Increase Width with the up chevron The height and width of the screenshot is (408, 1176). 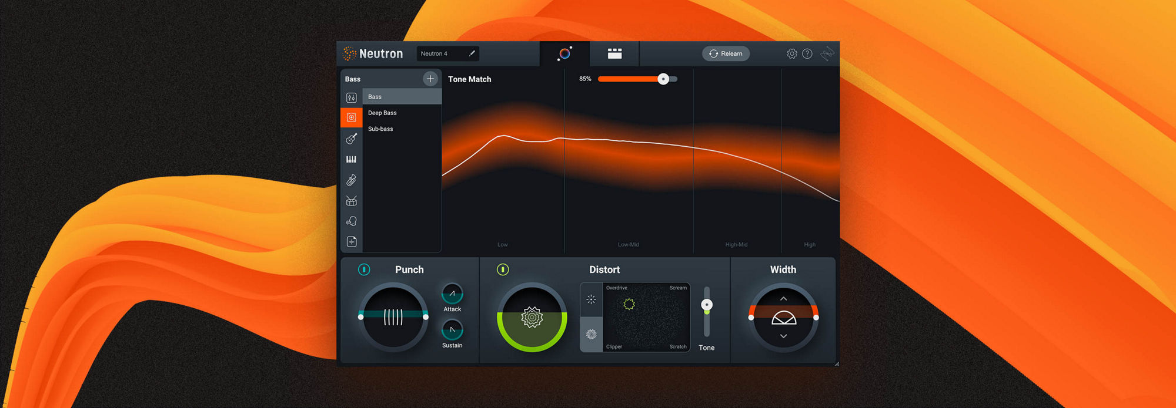coord(783,299)
